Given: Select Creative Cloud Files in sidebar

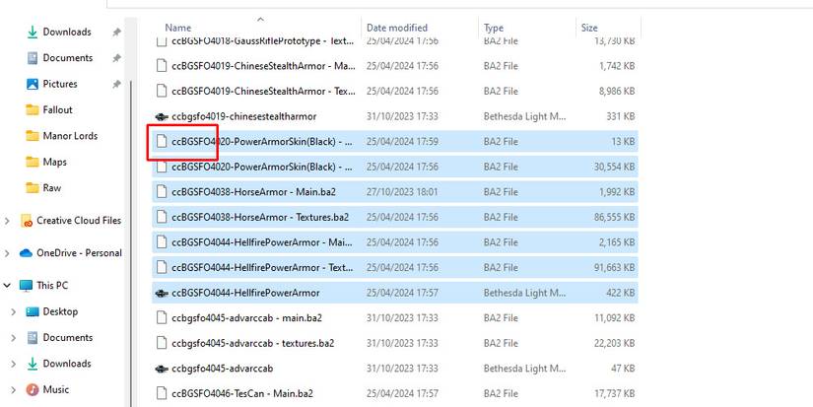Looking at the screenshot, I should [79, 221].
